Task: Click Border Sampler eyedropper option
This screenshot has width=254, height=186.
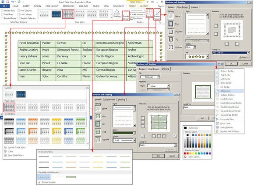Action: point(49,182)
